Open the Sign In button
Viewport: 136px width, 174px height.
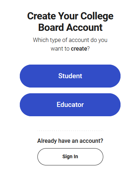pos(70,157)
